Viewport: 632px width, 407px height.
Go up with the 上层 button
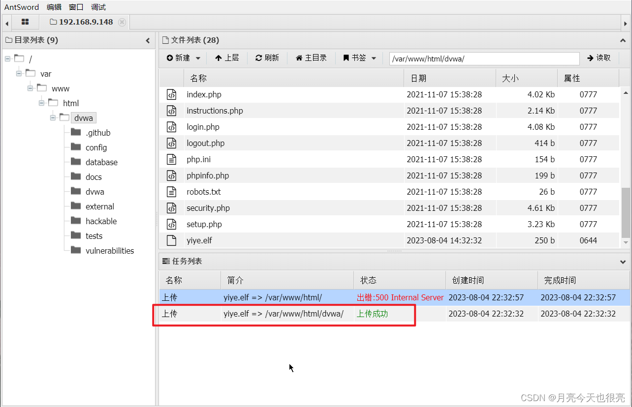tap(227, 58)
